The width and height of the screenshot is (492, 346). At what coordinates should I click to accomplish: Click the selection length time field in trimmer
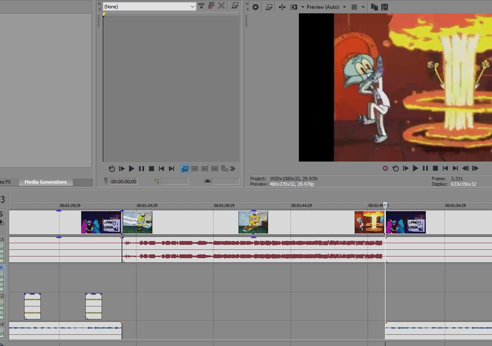click(225, 181)
